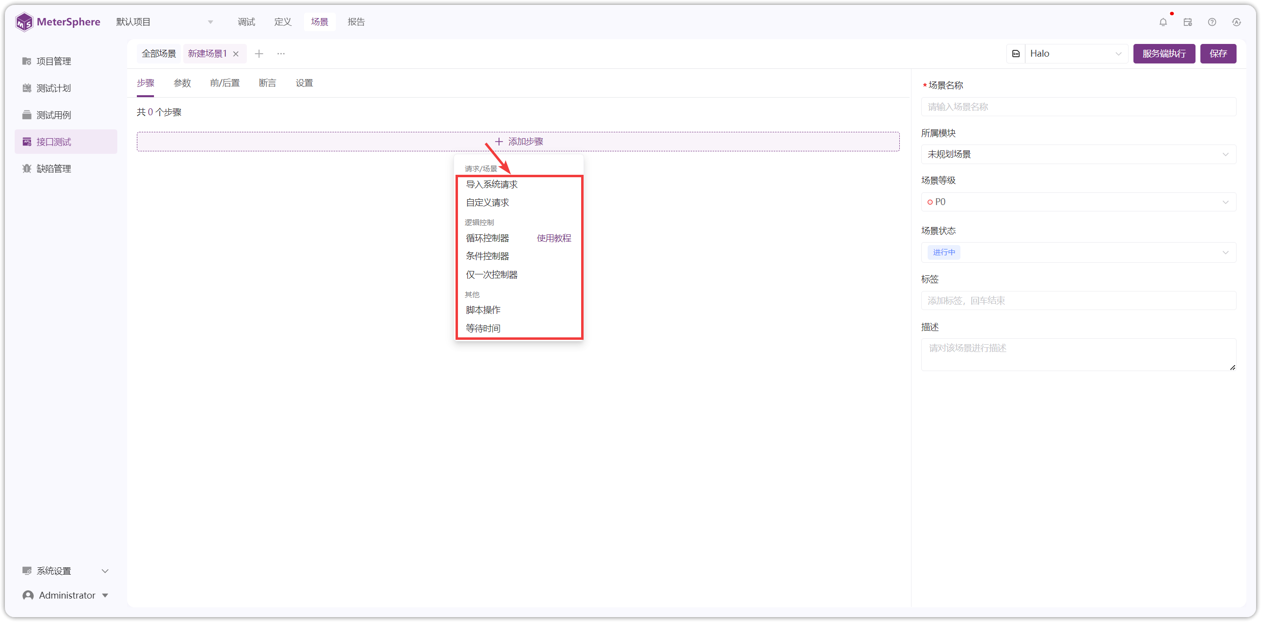
Task: Switch to the 报告 top menu
Action: (x=356, y=22)
